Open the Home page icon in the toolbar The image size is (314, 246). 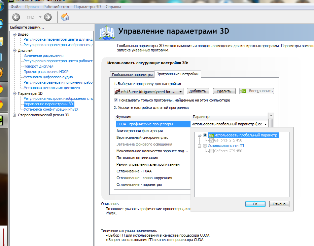coord(65,17)
